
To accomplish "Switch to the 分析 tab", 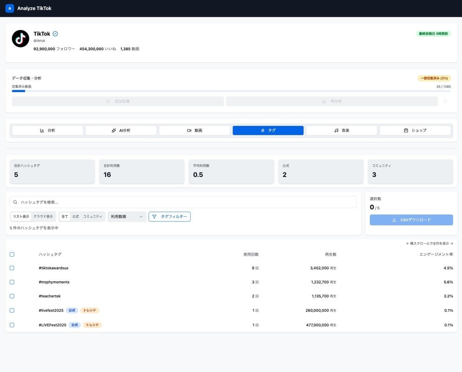I will point(47,131).
